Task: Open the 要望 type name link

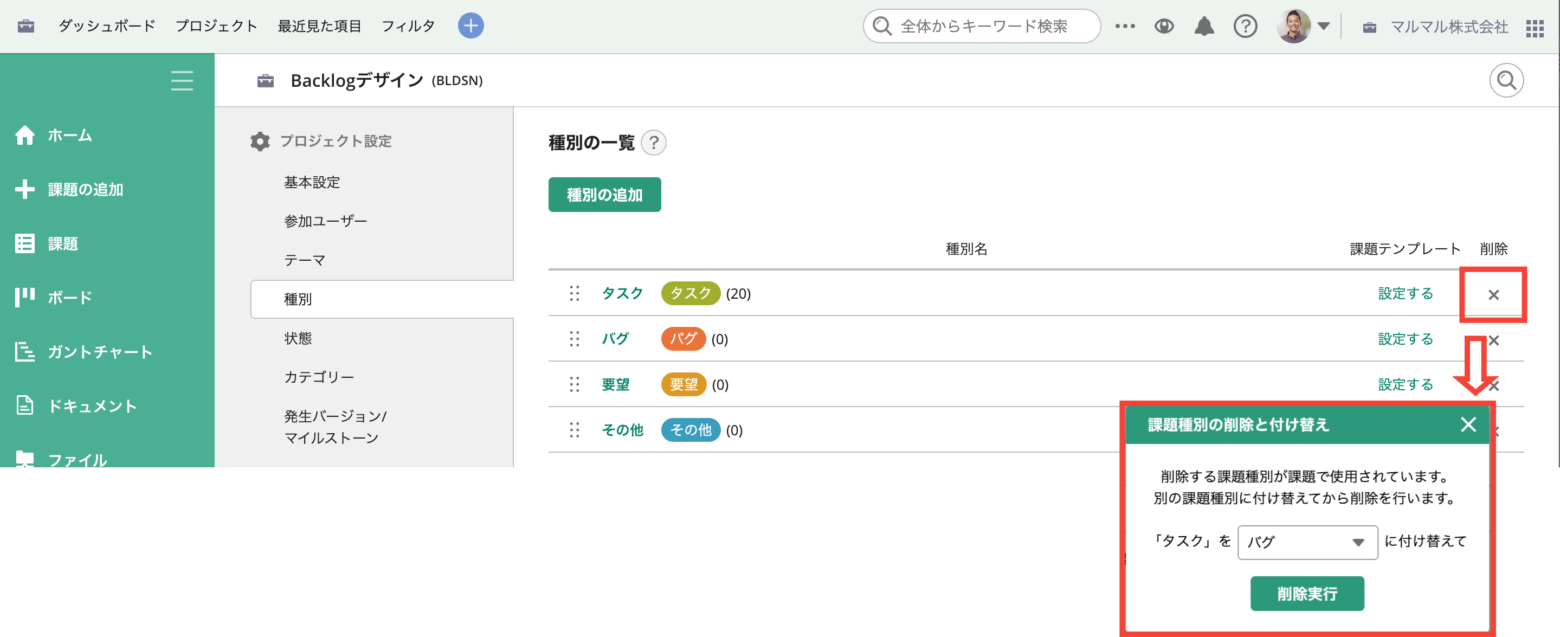Action: coord(615,384)
